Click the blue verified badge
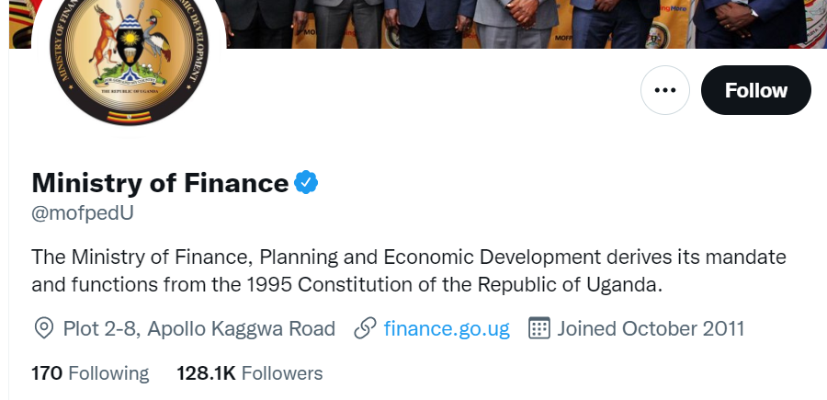Image resolution: width=827 pixels, height=400 pixels. tap(306, 182)
